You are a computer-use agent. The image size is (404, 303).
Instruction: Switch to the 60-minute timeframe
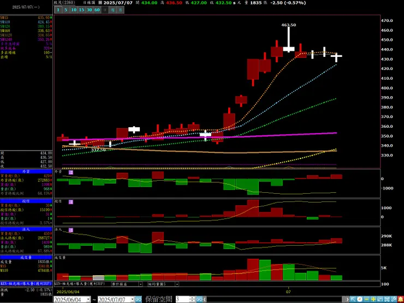(97, 10)
